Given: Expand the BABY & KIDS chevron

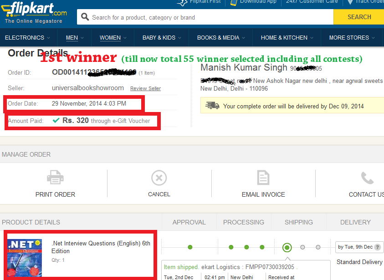Looking at the screenshot, I should point(180,38).
